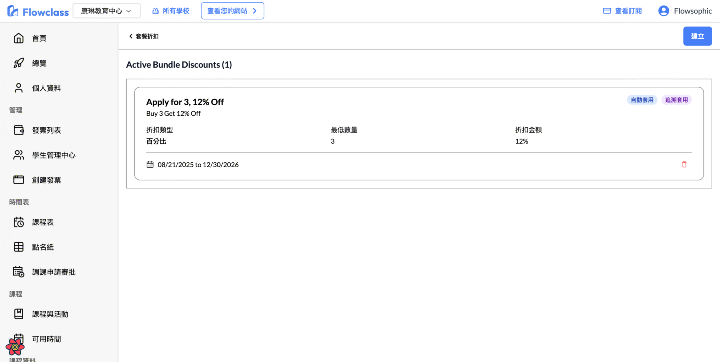Click the calendar clock icon for 課程表
The height and width of the screenshot is (362, 720).
tap(19, 222)
